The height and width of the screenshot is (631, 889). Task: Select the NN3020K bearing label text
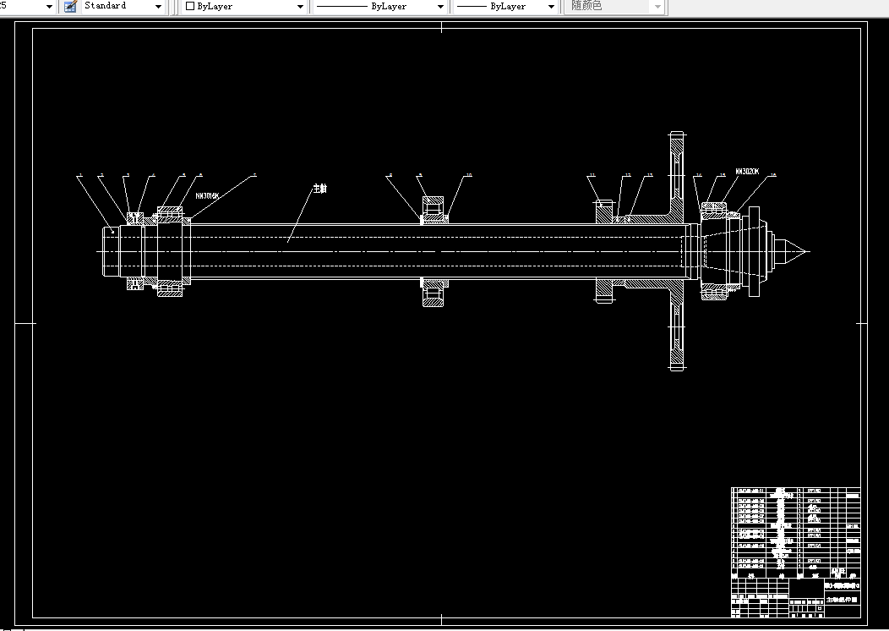[747, 172]
